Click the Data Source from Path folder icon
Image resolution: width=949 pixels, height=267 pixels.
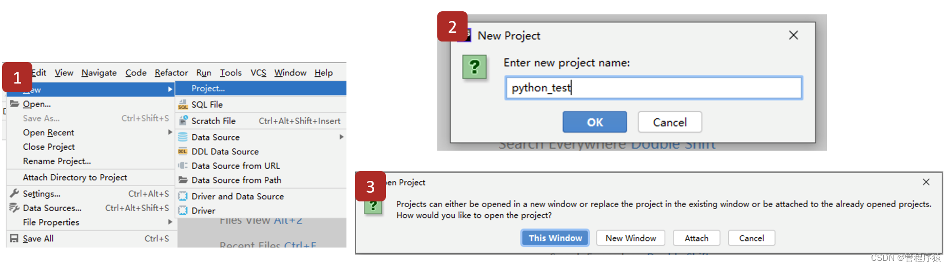[x=183, y=180]
